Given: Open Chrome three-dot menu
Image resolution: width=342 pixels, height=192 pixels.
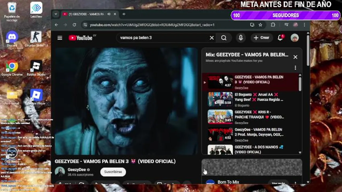Looking at the screenshot, I should pos(304,25).
